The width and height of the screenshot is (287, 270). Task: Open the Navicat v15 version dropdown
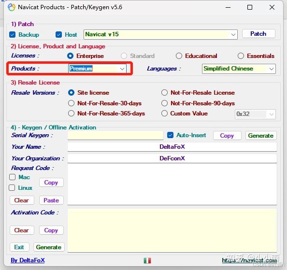(x=160, y=34)
